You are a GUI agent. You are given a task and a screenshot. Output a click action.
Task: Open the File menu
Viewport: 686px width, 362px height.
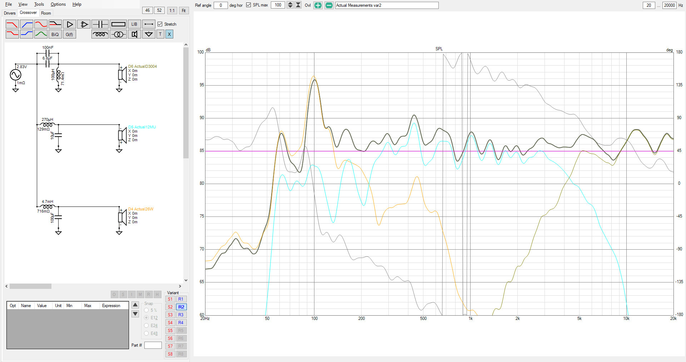(9, 4)
